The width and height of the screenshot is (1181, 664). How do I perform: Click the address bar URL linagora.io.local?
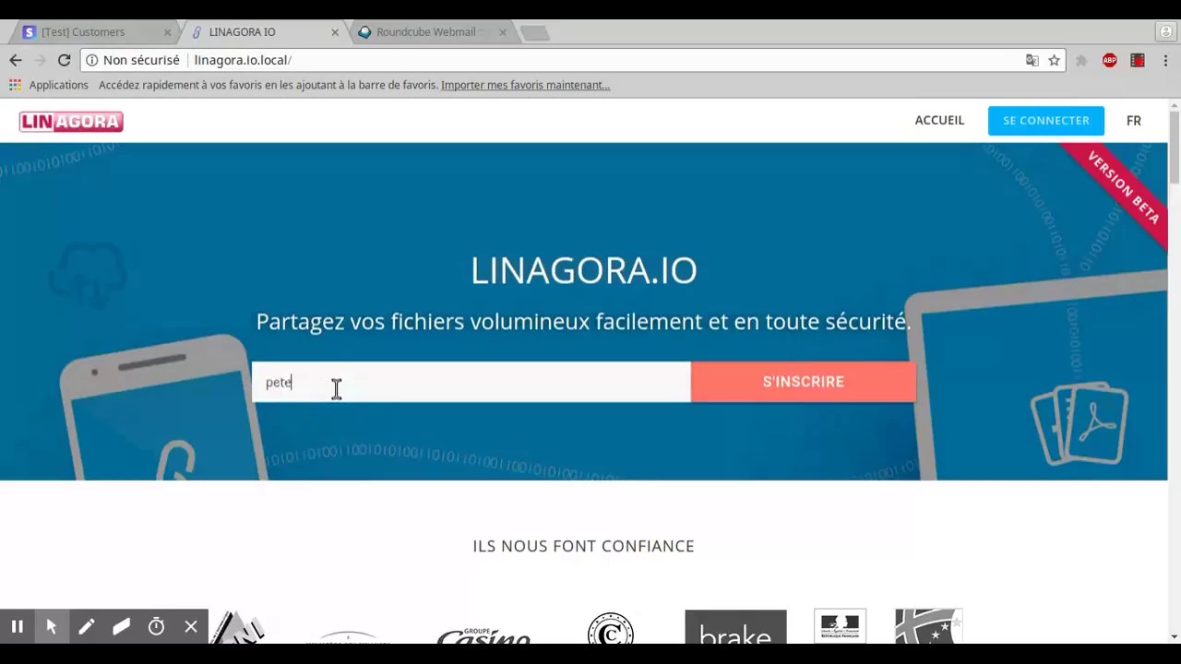click(243, 60)
